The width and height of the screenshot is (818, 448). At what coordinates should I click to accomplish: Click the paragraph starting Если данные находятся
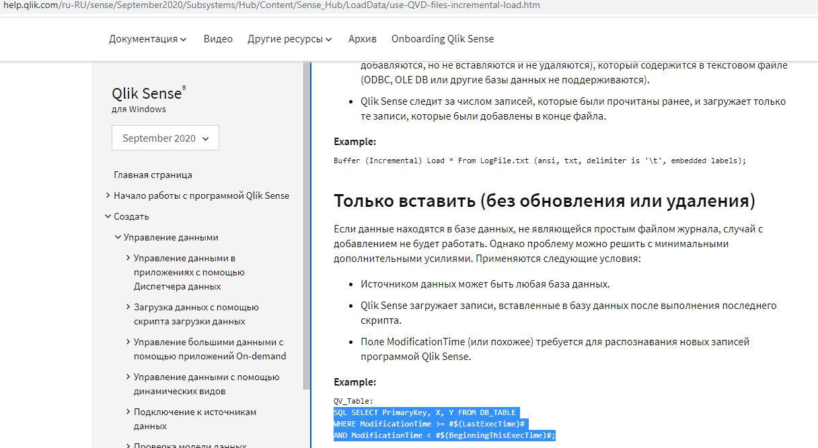548,244
